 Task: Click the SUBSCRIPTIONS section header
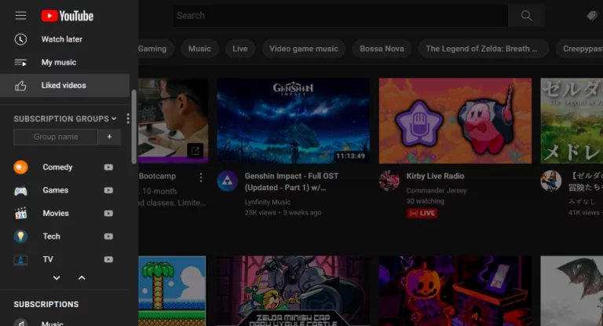46,304
